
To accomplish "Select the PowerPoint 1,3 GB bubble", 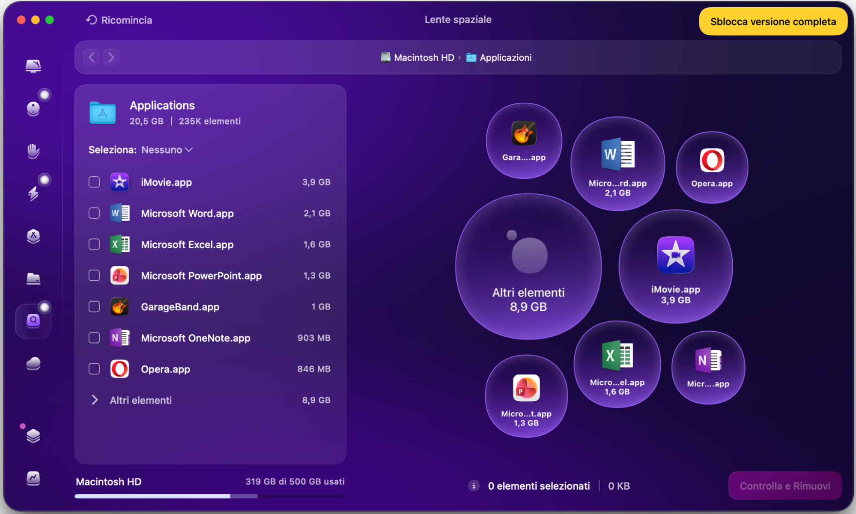I will 526,396.
